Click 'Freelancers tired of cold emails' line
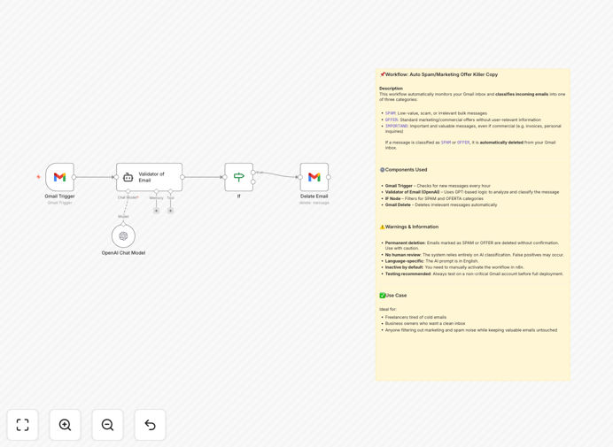Image resolution: width=613 pixels, height=447 pixels. pos(415,317)
